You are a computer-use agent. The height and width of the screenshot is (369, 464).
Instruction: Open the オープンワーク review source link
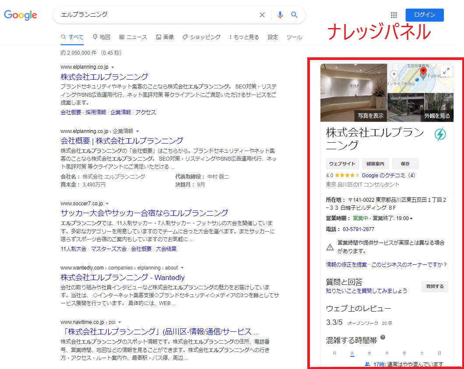click(x=363, y=323)
